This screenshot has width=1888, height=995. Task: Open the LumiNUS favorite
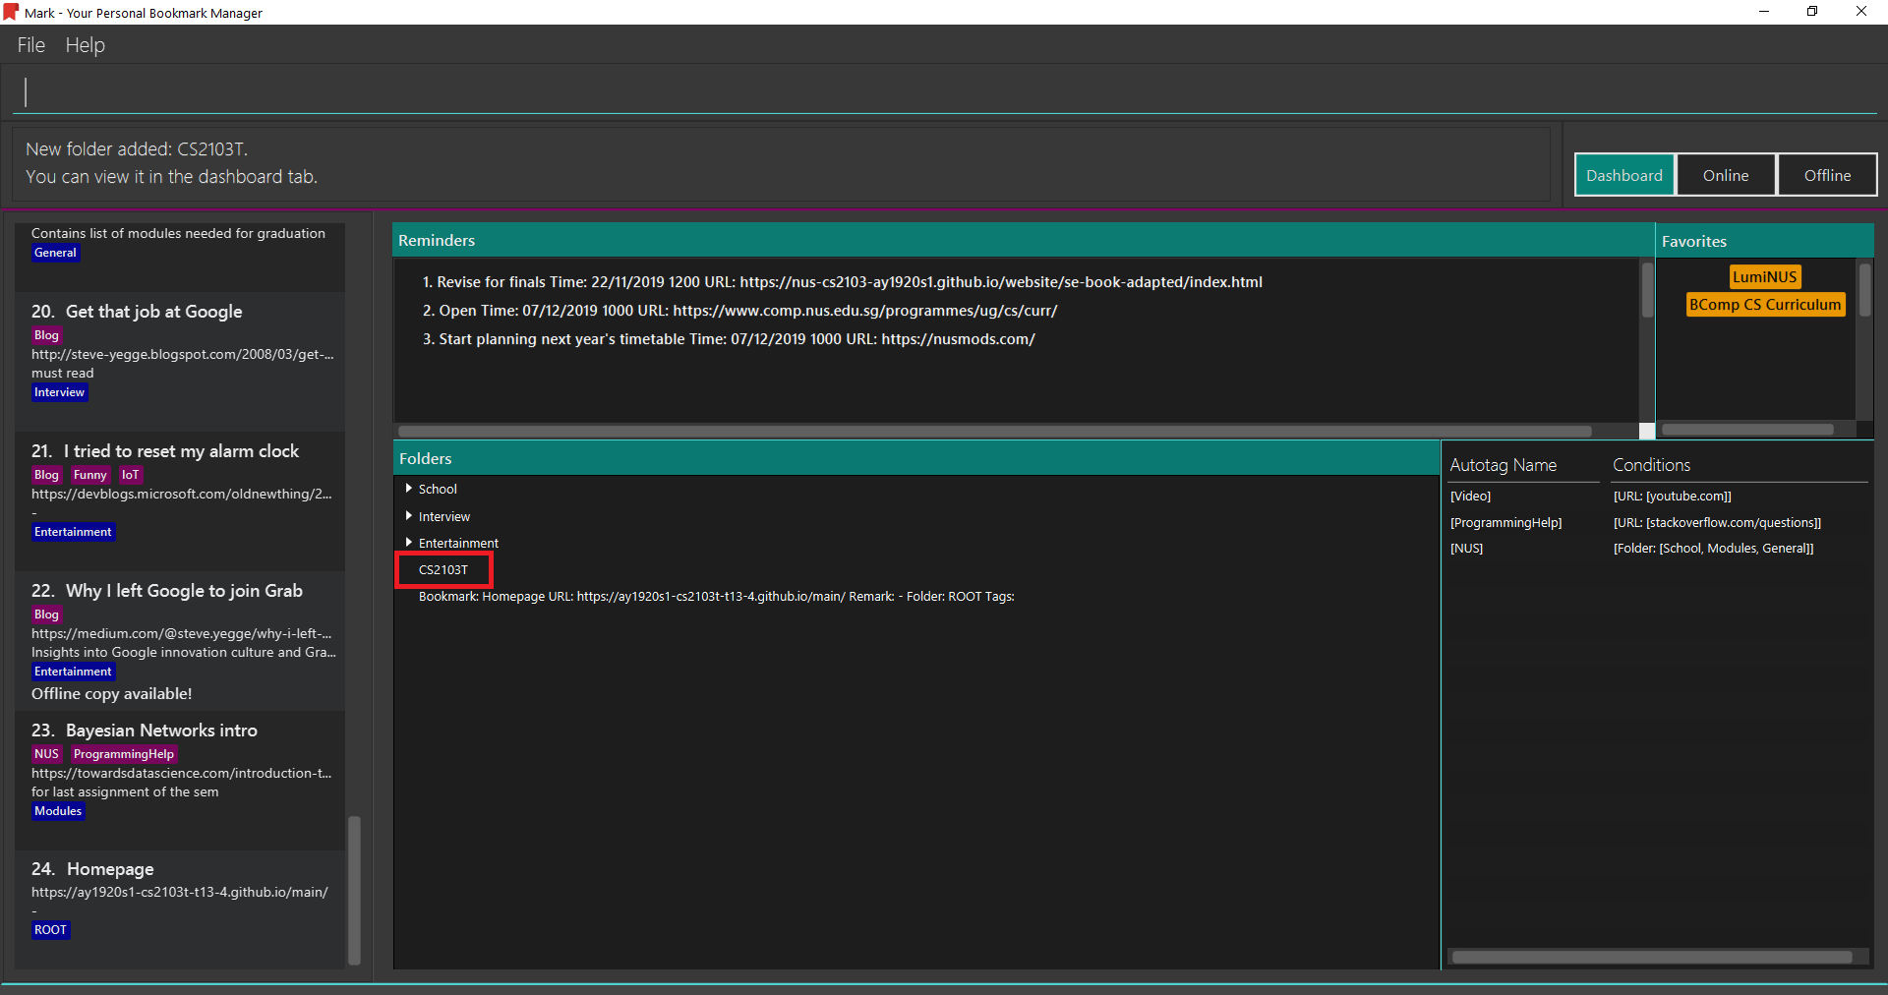[1765, 277]
